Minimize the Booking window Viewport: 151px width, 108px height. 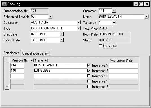[x=136, y=4]
